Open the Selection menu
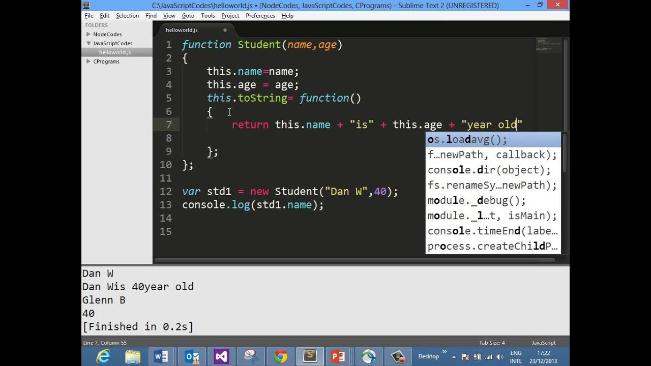Screen dimensions: 651x366 tap(127, 16)
